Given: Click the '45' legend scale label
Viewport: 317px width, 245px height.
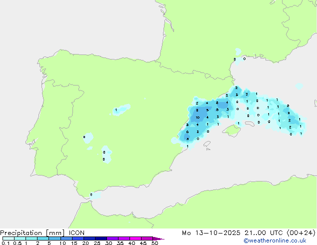Looking at the screenshot, I should coord(143,243).
